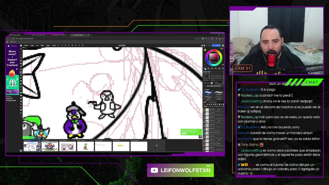The width and height of the screenshot is (329, 185).
Task: Hide the Pinguino layer
Action: coord(204,148)
